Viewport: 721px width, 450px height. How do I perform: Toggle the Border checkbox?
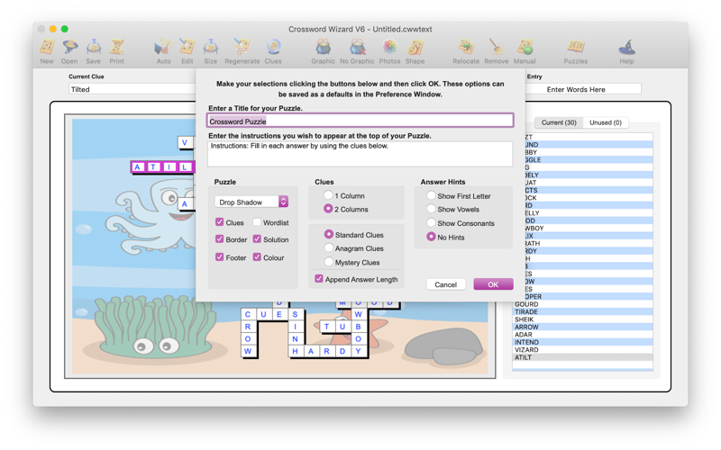tap(219, 239)
